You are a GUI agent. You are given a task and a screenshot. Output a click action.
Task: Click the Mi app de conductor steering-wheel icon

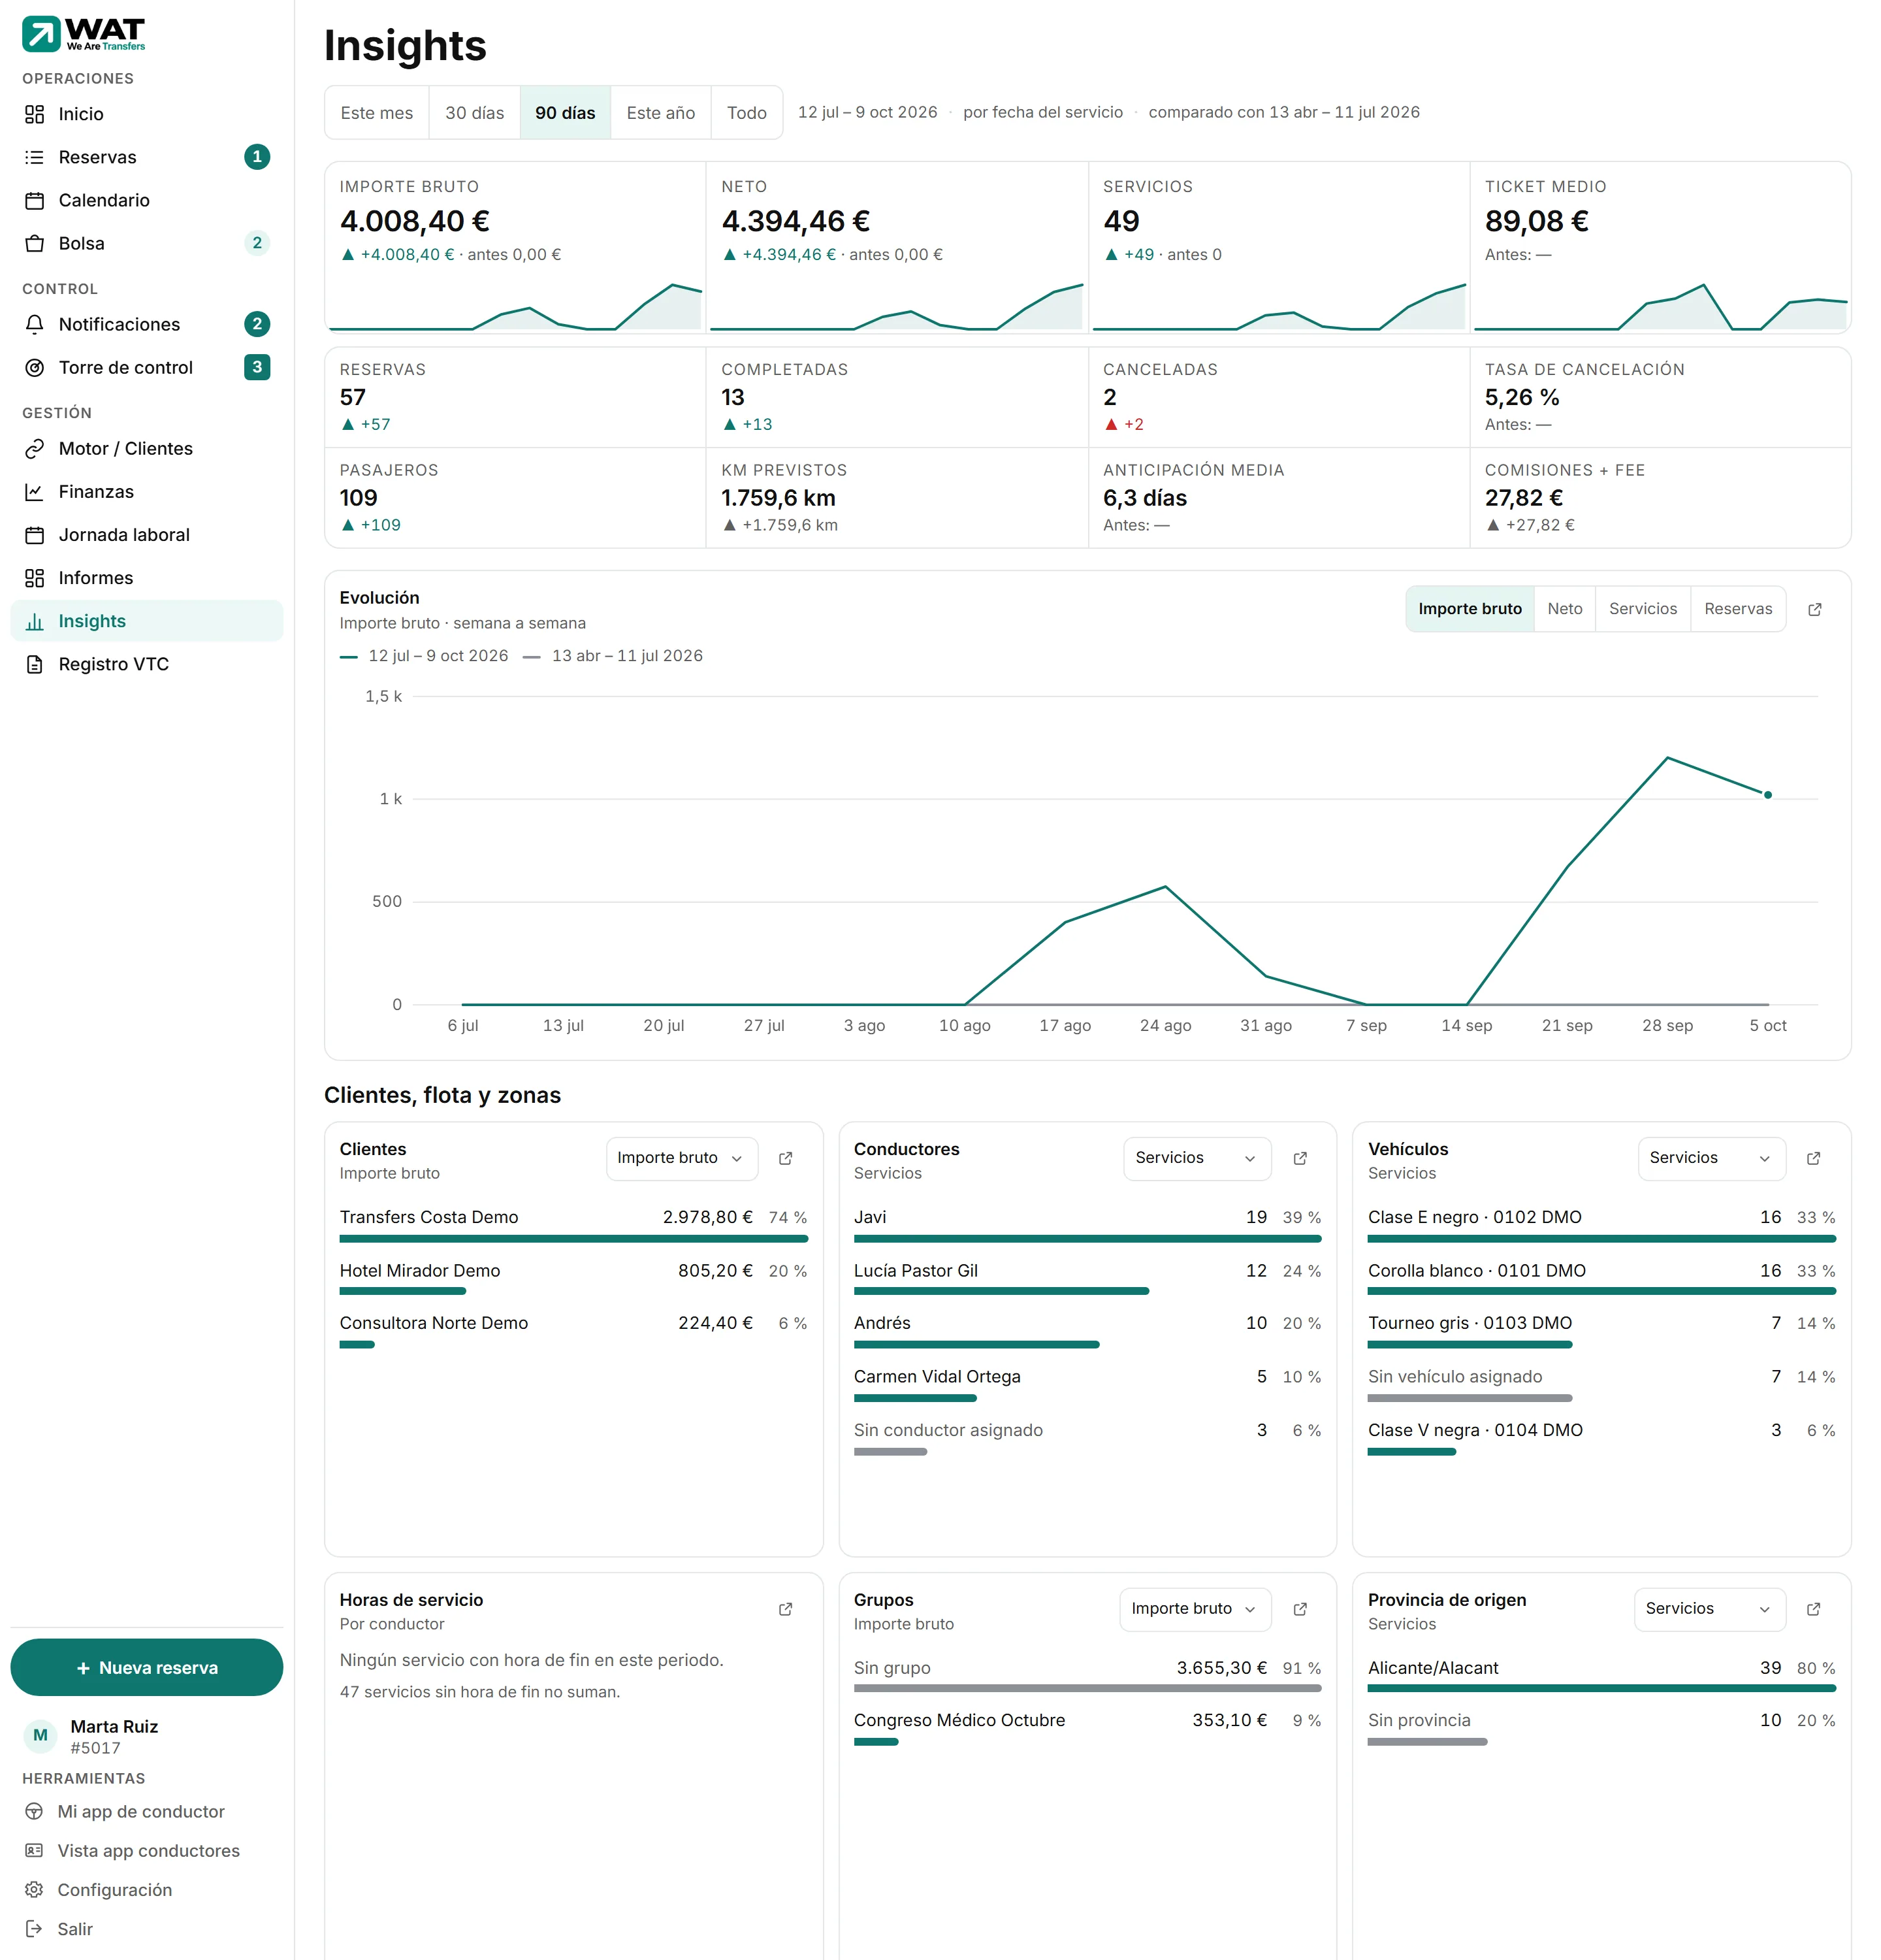[34, 1811]
